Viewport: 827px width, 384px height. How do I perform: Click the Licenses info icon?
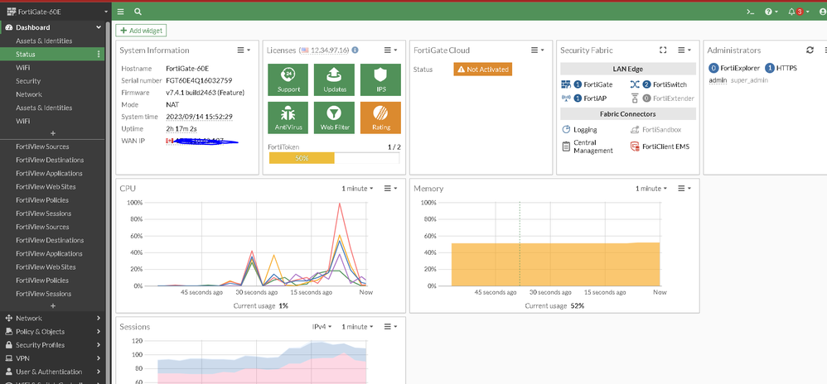[355, 50]
